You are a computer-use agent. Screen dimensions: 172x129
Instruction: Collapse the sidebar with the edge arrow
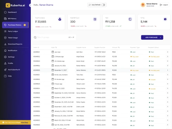point(30,5)
